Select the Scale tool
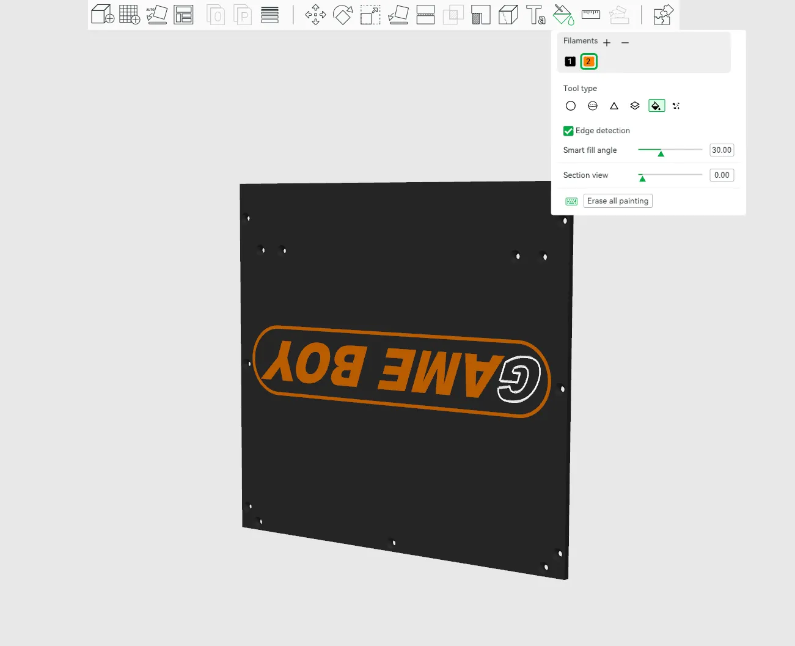 point(370,14)
